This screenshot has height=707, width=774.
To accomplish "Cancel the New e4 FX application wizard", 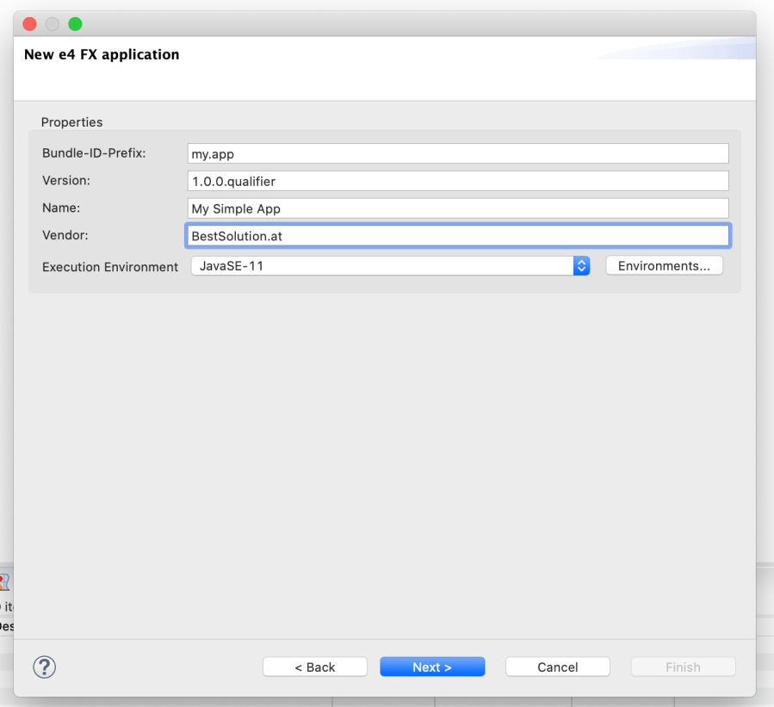I will tap(557, 667).
